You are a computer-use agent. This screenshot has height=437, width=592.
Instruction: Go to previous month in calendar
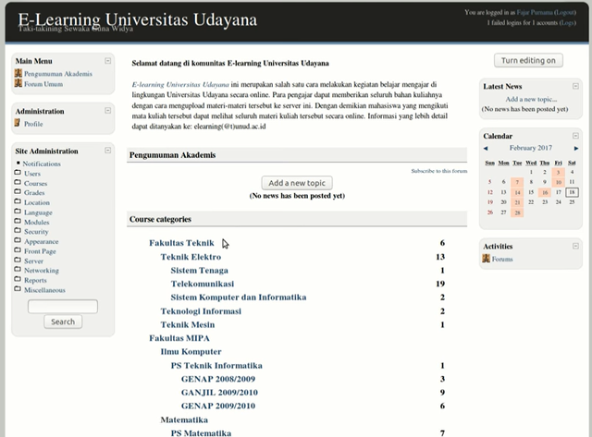point(486,148)
